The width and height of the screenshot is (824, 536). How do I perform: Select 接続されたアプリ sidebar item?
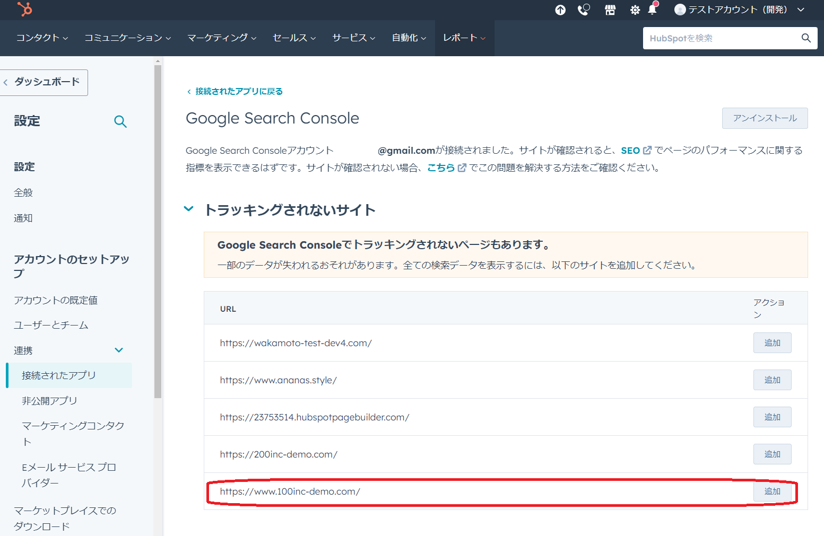(70, 375)
